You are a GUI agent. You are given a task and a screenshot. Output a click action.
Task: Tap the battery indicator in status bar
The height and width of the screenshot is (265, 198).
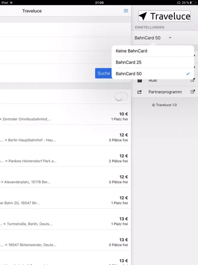tap(193, 3)
